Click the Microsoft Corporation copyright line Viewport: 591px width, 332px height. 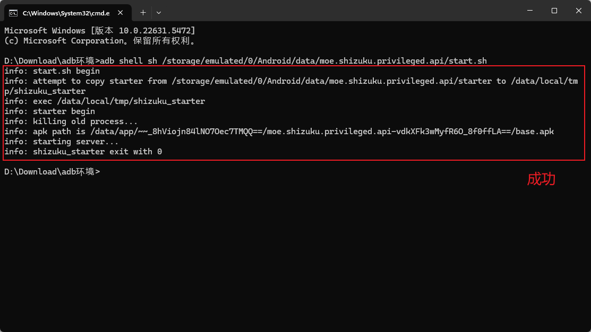click(x=100, y=41)
